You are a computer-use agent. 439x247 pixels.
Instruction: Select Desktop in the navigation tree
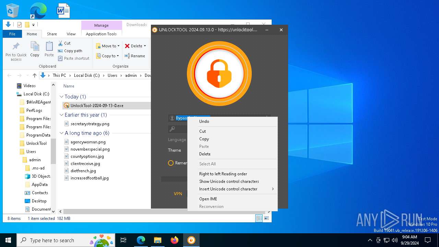click(x=39, y=201)
